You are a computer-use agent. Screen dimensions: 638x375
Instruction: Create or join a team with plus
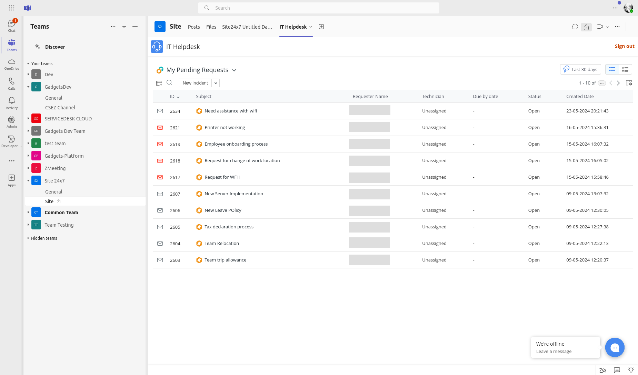(x=135, y=27)
